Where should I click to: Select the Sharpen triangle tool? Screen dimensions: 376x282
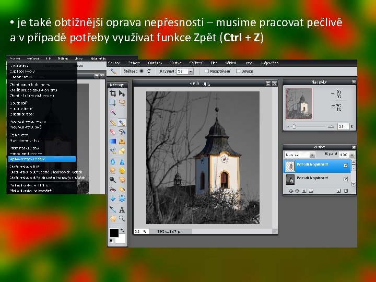point(122,161)
